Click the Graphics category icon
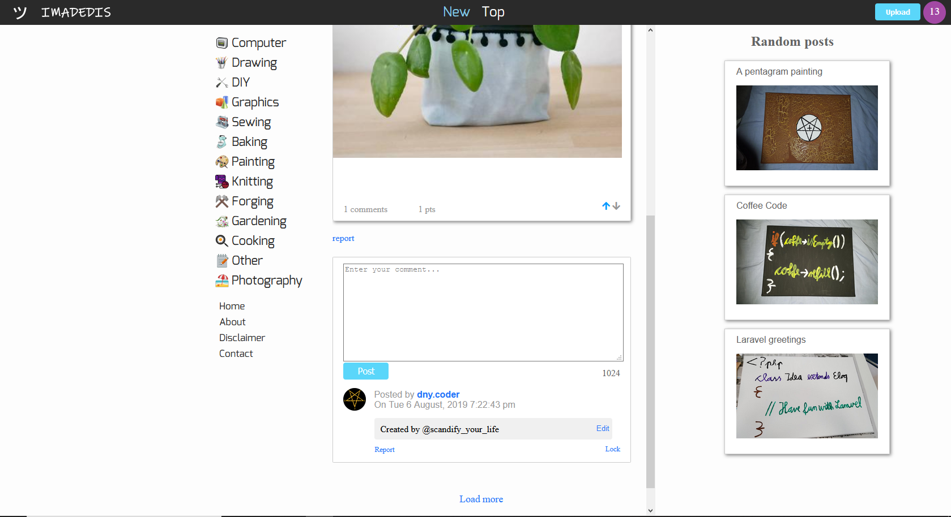This screenshot has height=517, width=951. pyautogui.click(x=222, y=102)
